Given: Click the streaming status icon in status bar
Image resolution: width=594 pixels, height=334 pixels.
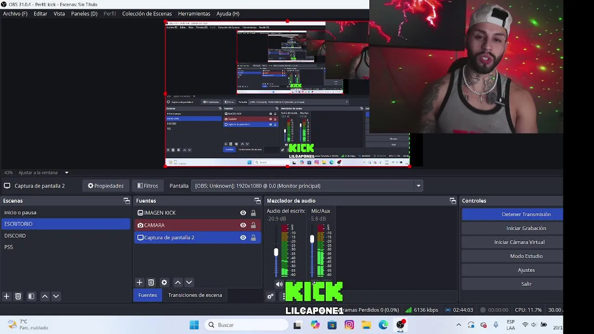Looking at the screenshot, I should pyautogui.click(x=448, y=310).
